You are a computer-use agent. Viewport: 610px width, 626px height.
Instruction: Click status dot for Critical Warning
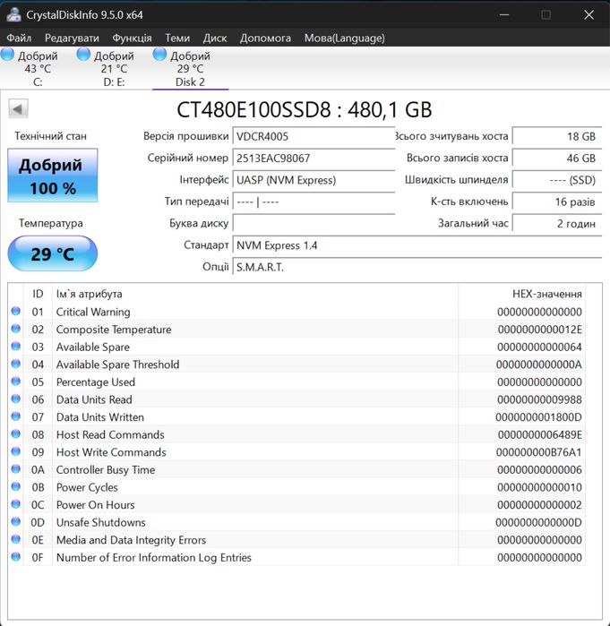click(16, 311)
